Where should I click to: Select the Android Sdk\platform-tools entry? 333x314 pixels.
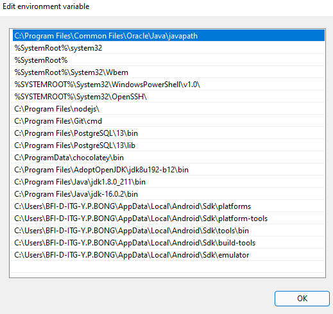[169, 219]
